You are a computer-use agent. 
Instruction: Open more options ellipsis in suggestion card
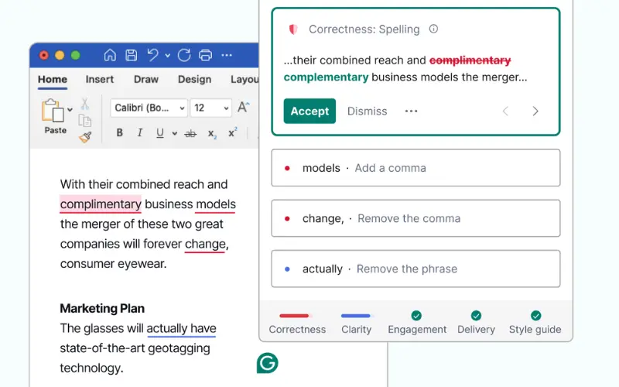pos(412,111)
